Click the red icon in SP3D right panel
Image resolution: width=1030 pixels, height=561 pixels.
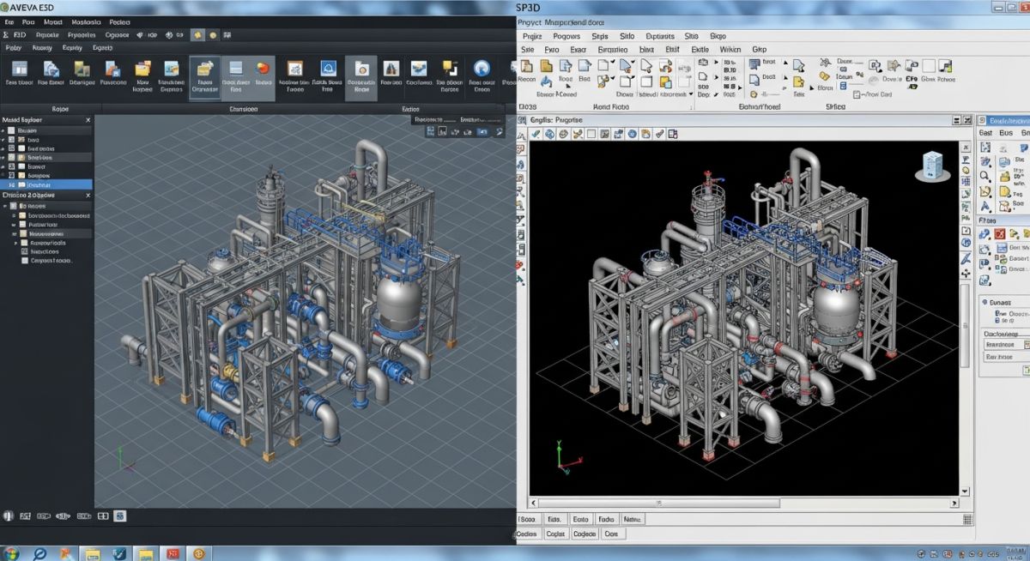click(x=999, y=232)
